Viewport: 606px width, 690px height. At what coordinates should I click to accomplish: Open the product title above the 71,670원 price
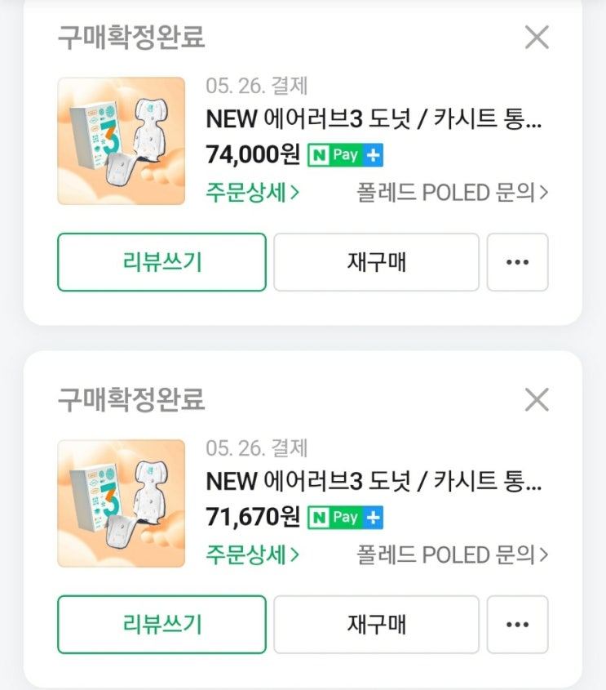374,482
